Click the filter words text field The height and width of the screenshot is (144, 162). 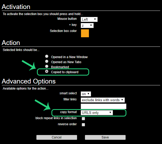[x=103, y=106]
